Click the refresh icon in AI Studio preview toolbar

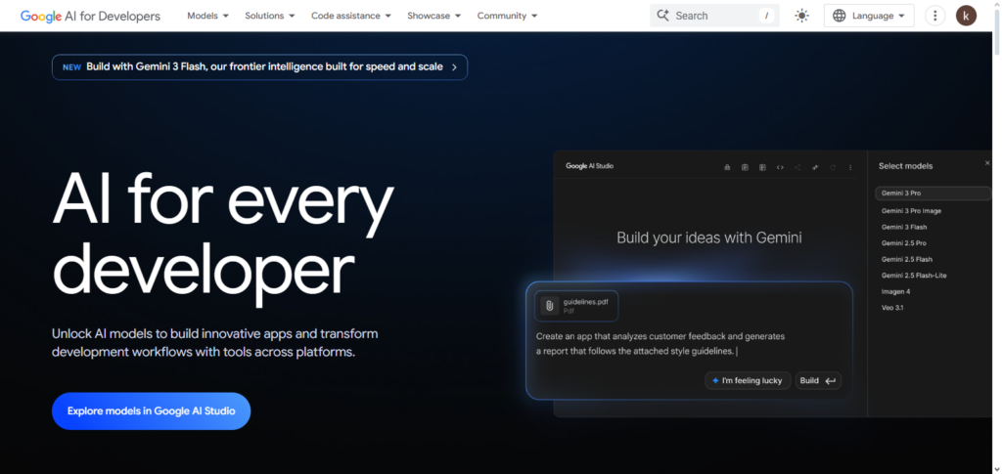833,167
